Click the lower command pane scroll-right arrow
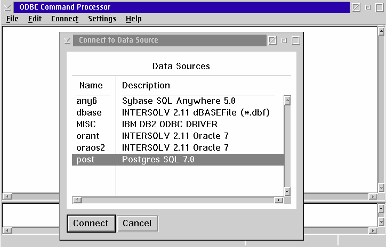This screenshot has height=247, width=386. pos(373,230)
